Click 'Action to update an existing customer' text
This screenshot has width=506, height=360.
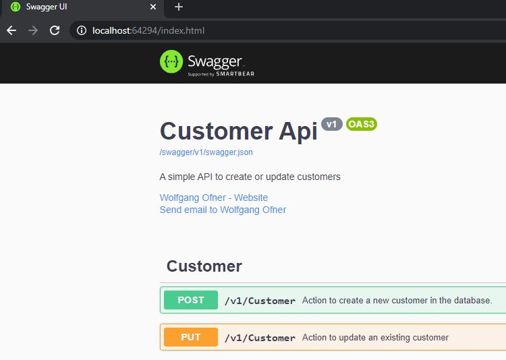point(375,338)
